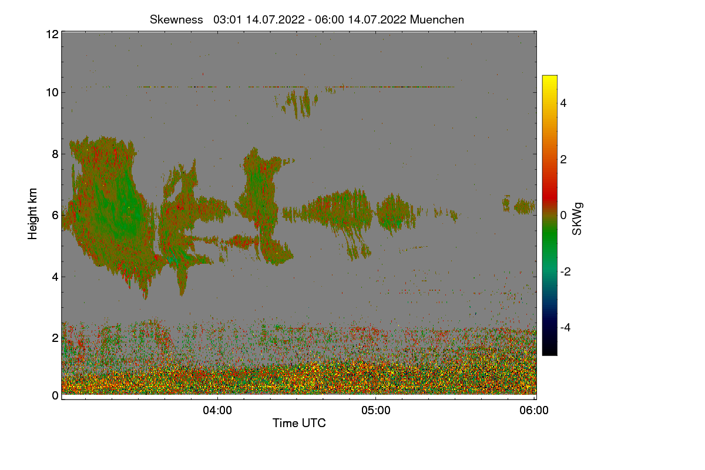Click the colorbar tick value -2
705x470 pixels.
click(565, 271)
